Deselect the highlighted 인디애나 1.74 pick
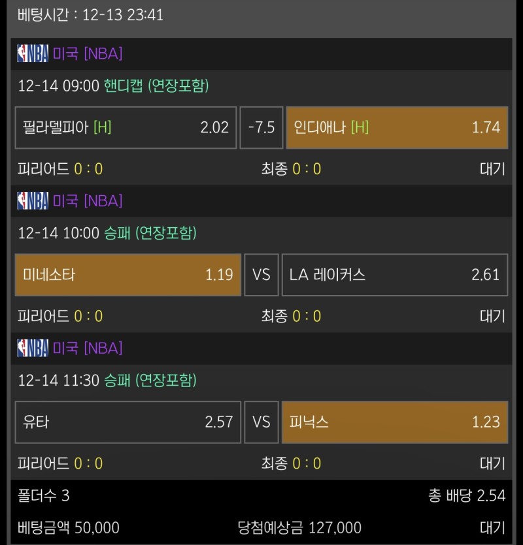The height and width of the screenshot is (545, 523). pyautogui.click(x=397, y=127)
